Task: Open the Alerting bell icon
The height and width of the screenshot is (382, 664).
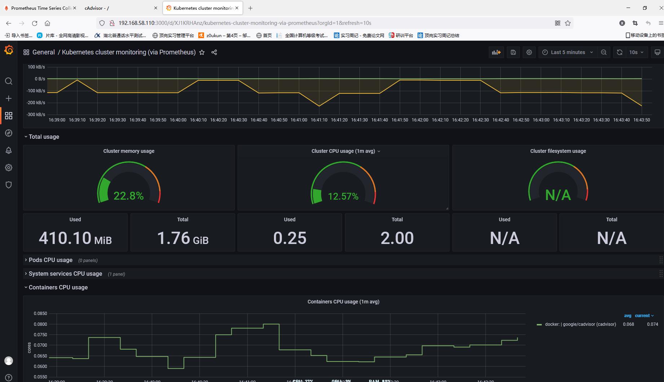Action: point(9,150)
